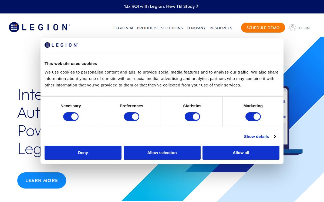Open the Products menu
This screenshot has height=202, width=324.
click(147, 28)
